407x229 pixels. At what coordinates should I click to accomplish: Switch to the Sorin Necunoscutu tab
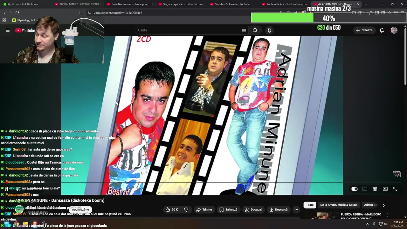coord(129,4)
